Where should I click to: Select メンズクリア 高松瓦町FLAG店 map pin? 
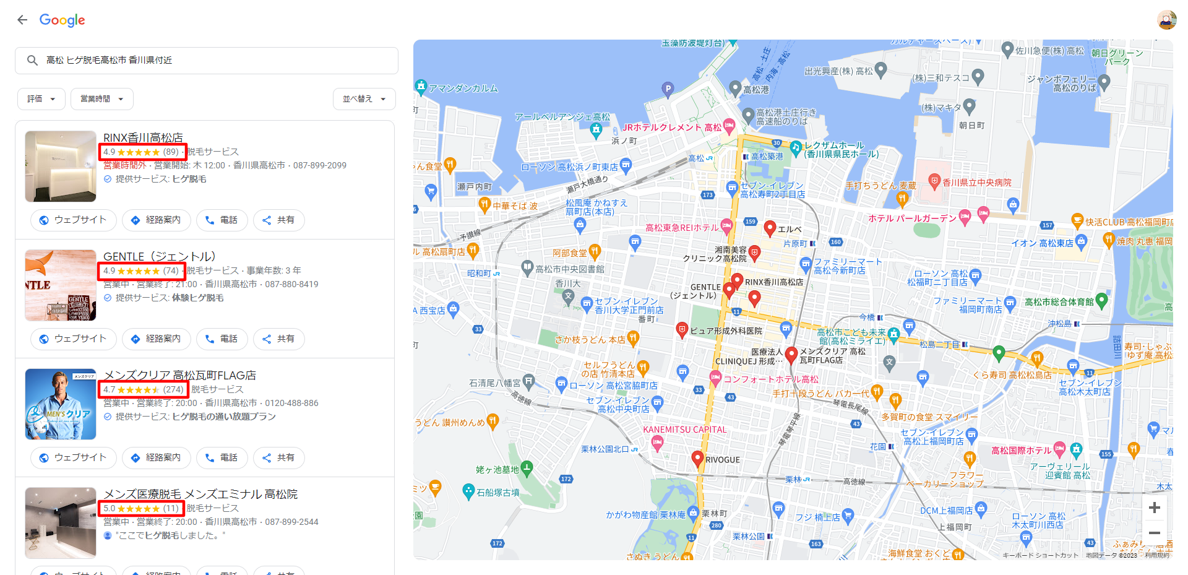[791, 355]
